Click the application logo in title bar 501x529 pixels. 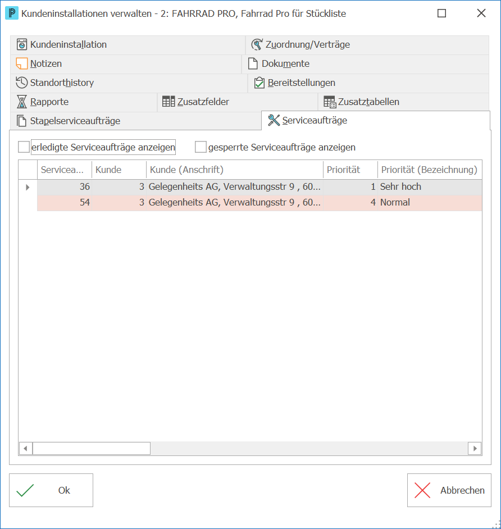[12, 13]
